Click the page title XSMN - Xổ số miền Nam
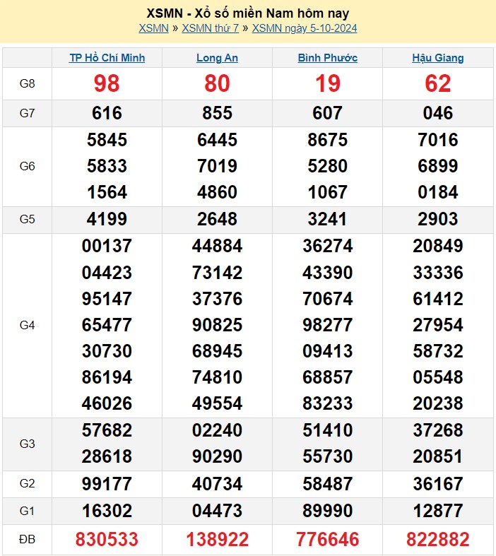496x556 pixels. (247, 13)
